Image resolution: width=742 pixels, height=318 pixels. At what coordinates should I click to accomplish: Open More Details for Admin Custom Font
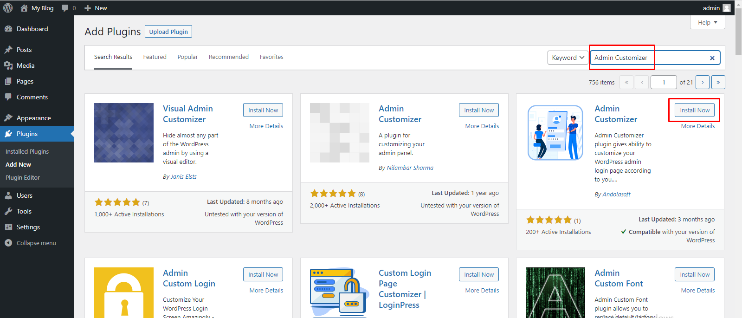coord(698,290)
